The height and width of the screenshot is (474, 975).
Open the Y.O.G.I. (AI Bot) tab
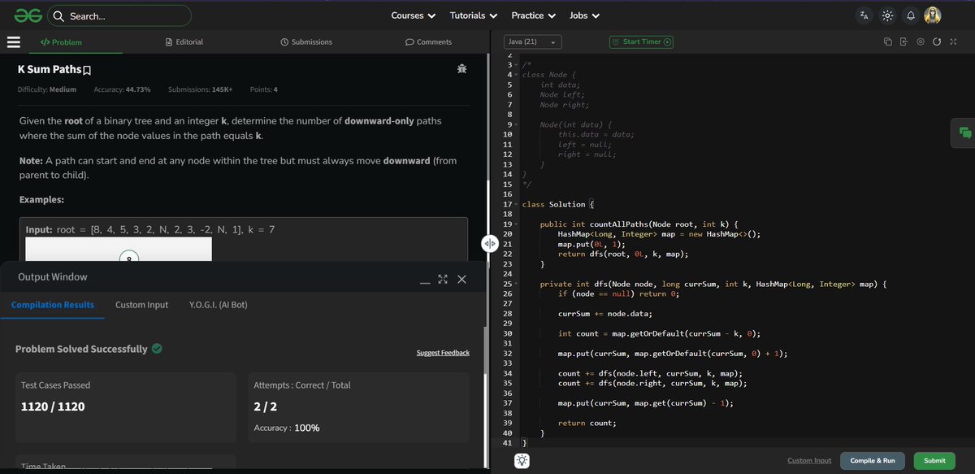click(219, 305)
